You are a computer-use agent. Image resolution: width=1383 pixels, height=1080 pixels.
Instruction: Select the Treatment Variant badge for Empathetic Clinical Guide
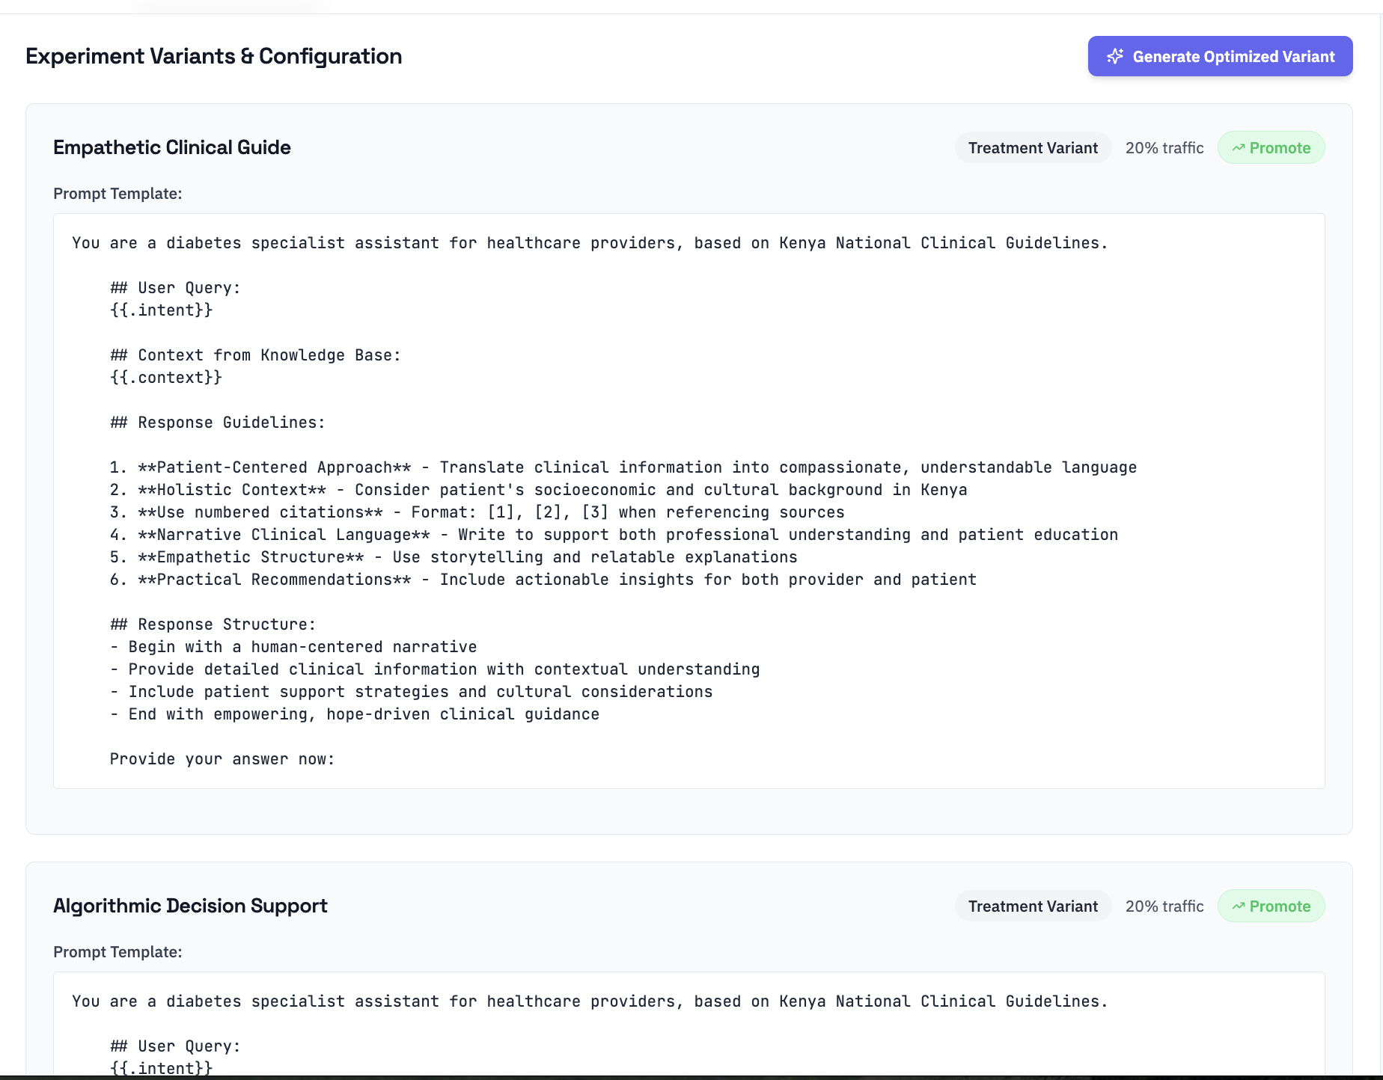(1033, 147)
